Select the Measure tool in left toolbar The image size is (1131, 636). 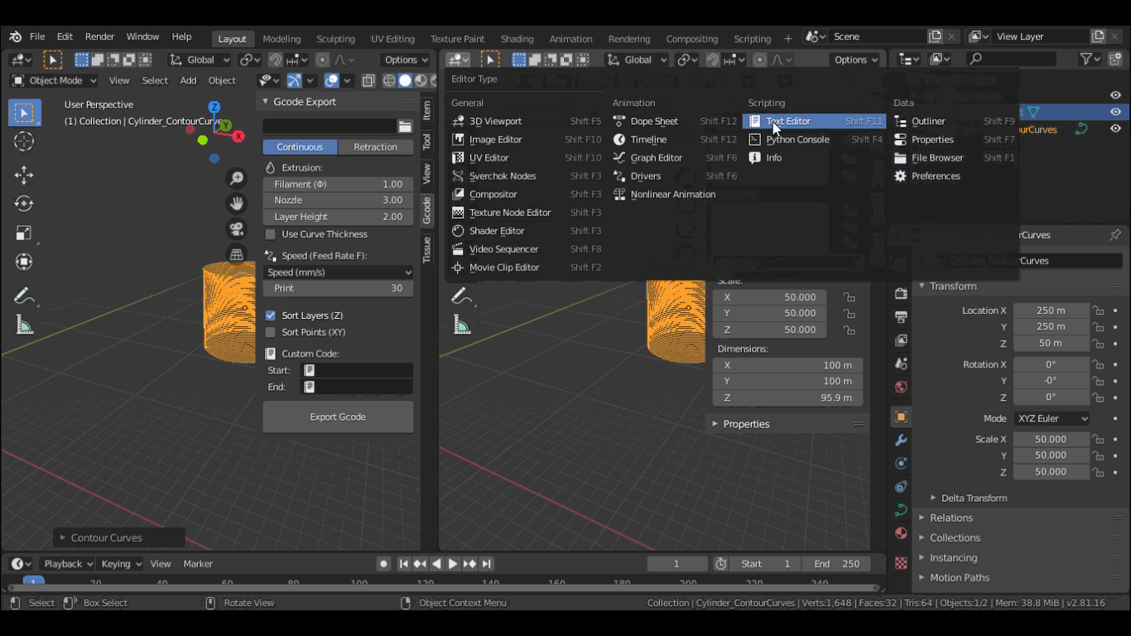coord(24,325)
